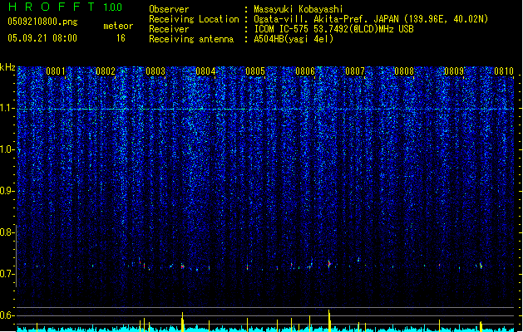523x332 pixels.
Task: Click the meteor count label
Action: [118, 26]
